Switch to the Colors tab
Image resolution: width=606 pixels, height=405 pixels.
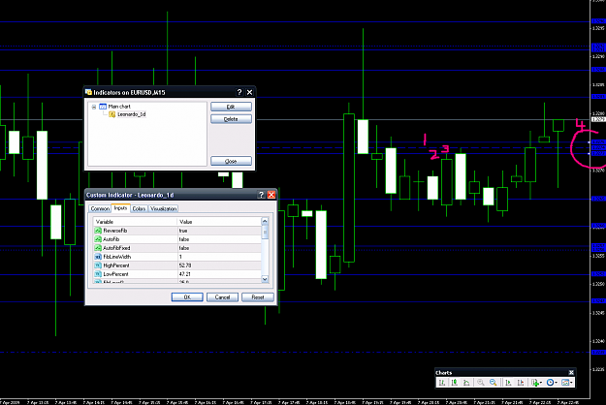click(x=139, y=208)
